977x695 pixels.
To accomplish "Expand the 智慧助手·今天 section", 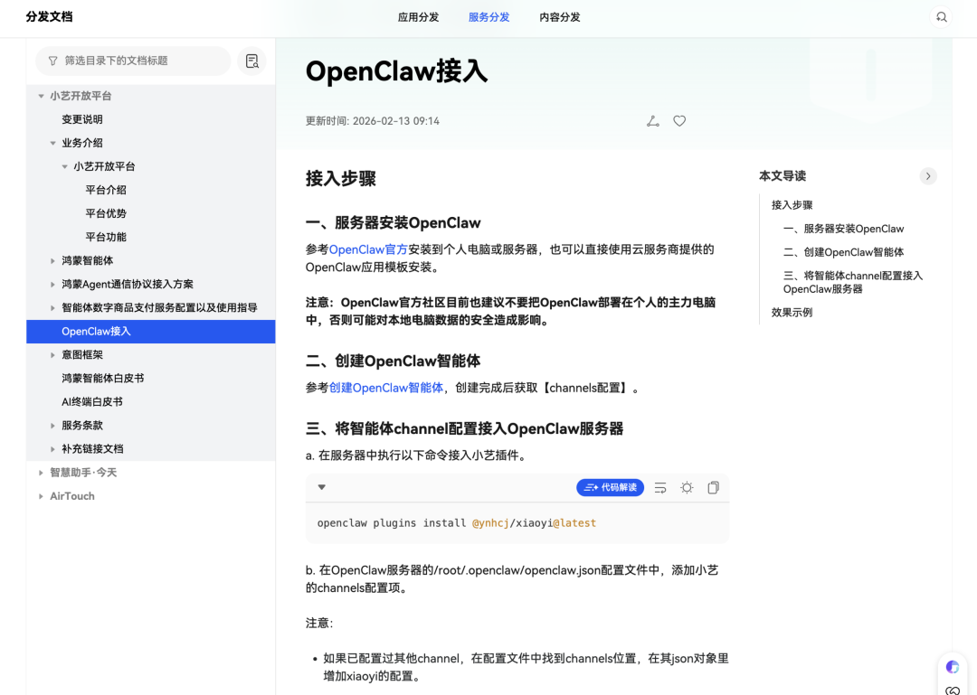I will point(41,473).
